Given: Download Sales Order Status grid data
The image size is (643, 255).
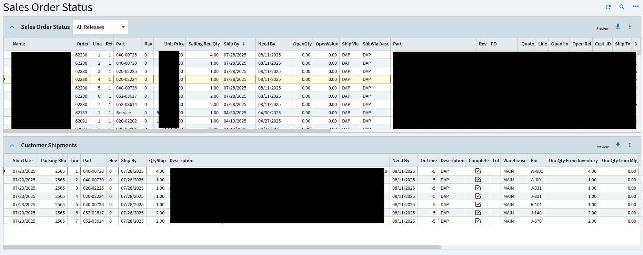Looking at the screenshot, I should [618, 26].
